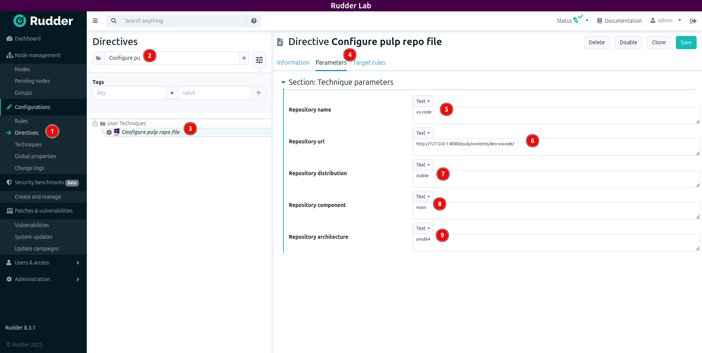Screen dimensions: 702x353
Task: Open Text dropdown for Repository distribution
Action: click(423, 165)
